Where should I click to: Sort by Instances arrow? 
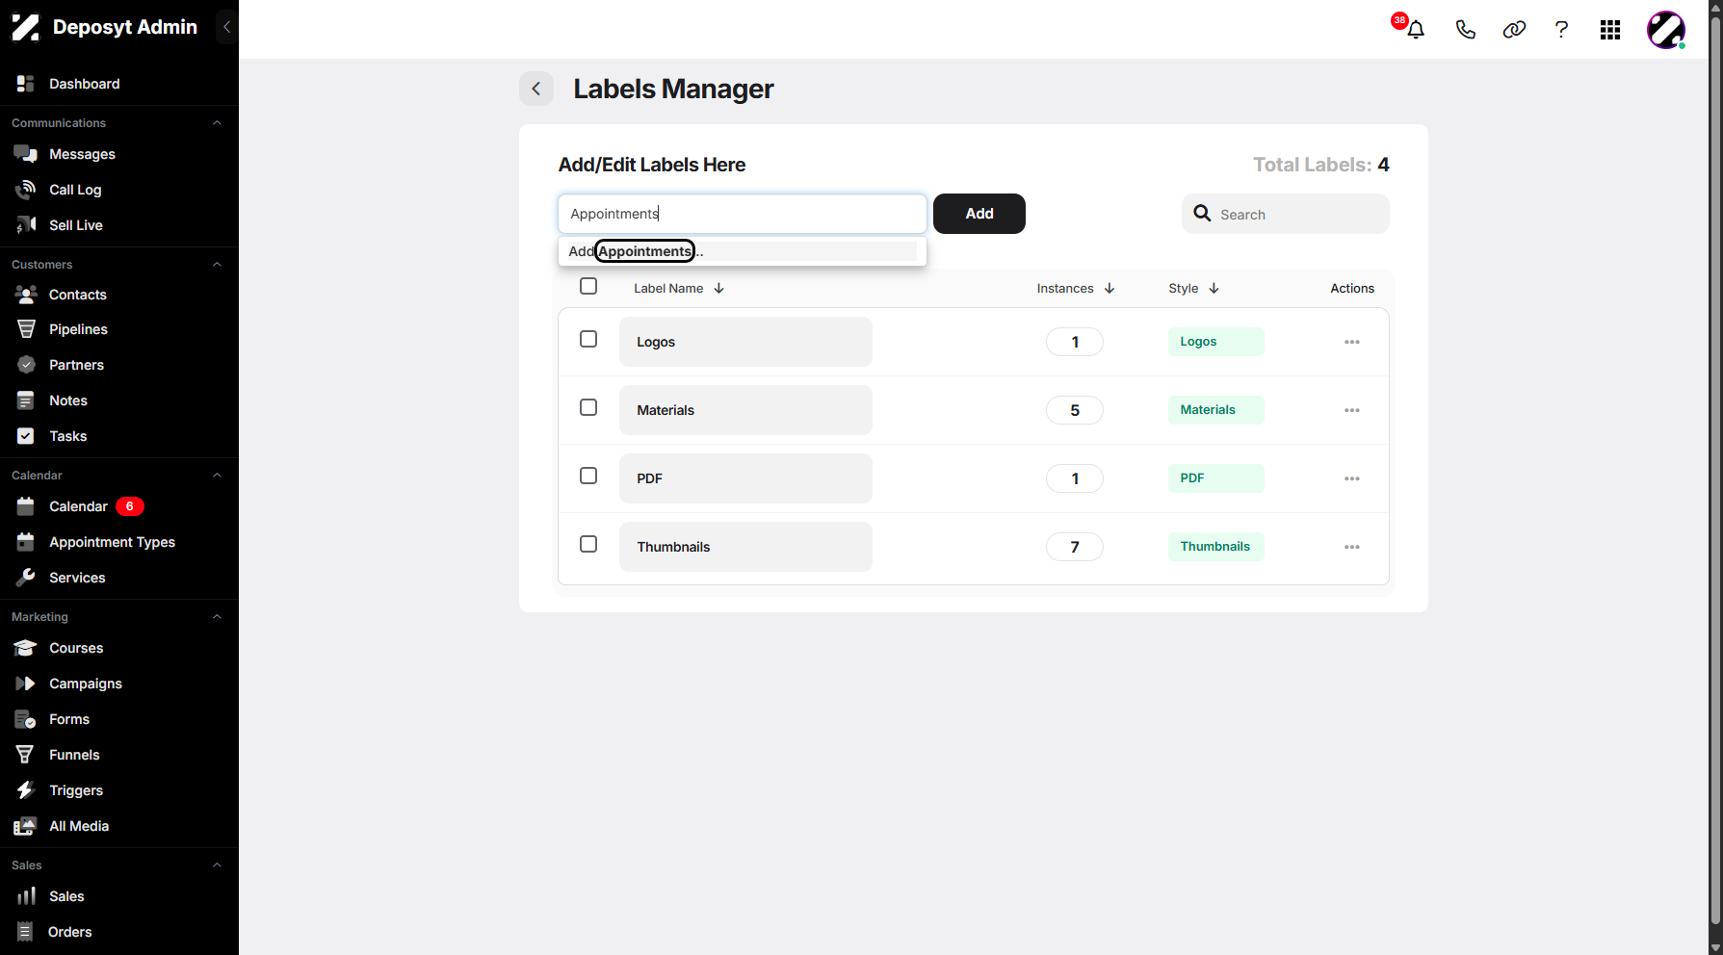[1110, 288]
